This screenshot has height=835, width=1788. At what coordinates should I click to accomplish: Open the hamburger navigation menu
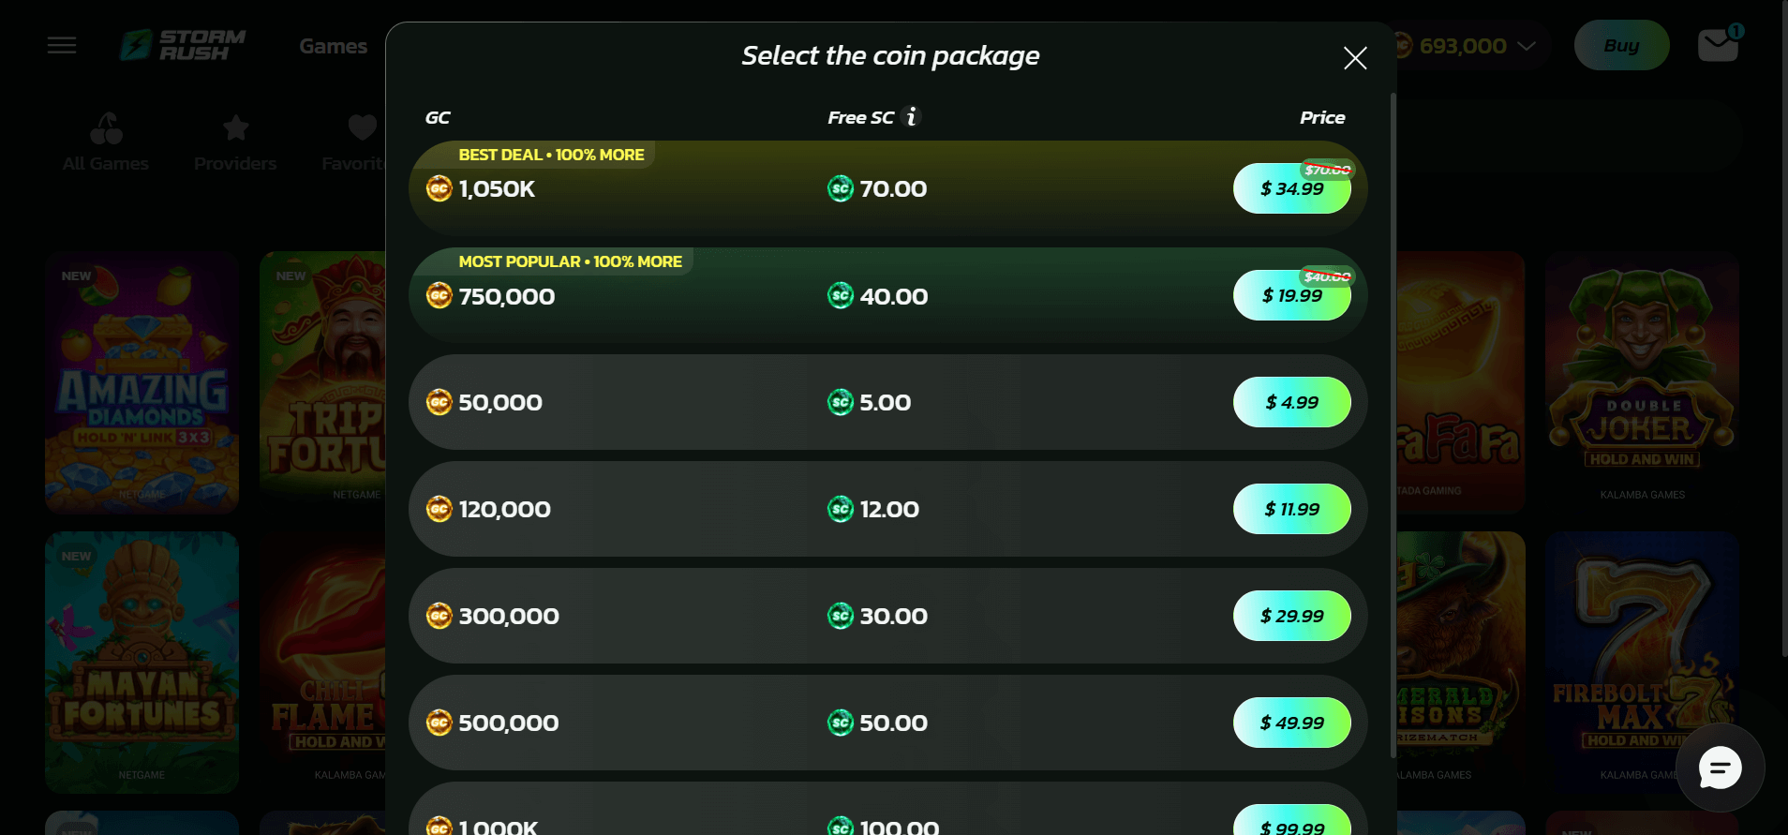coord(62,45)
